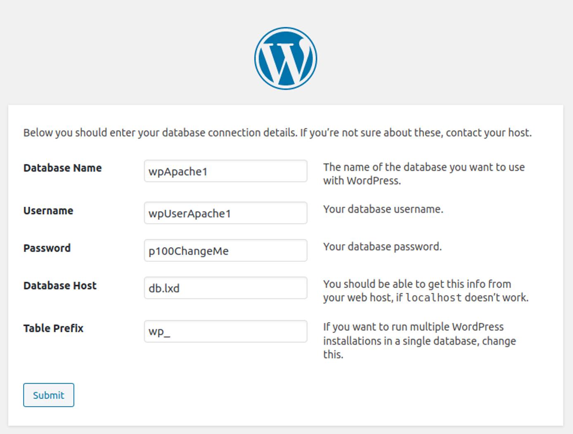This screenshot has width=573, height=434.
Task: Click the Table Prefix label
Action: point(53,328)
